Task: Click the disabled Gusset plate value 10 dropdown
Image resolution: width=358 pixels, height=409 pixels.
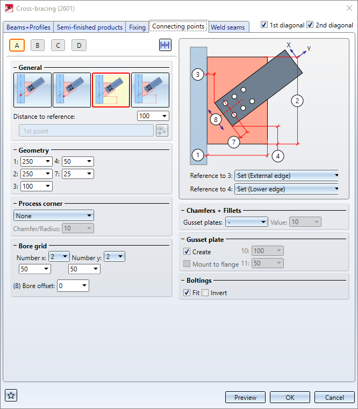Action: 268,251
